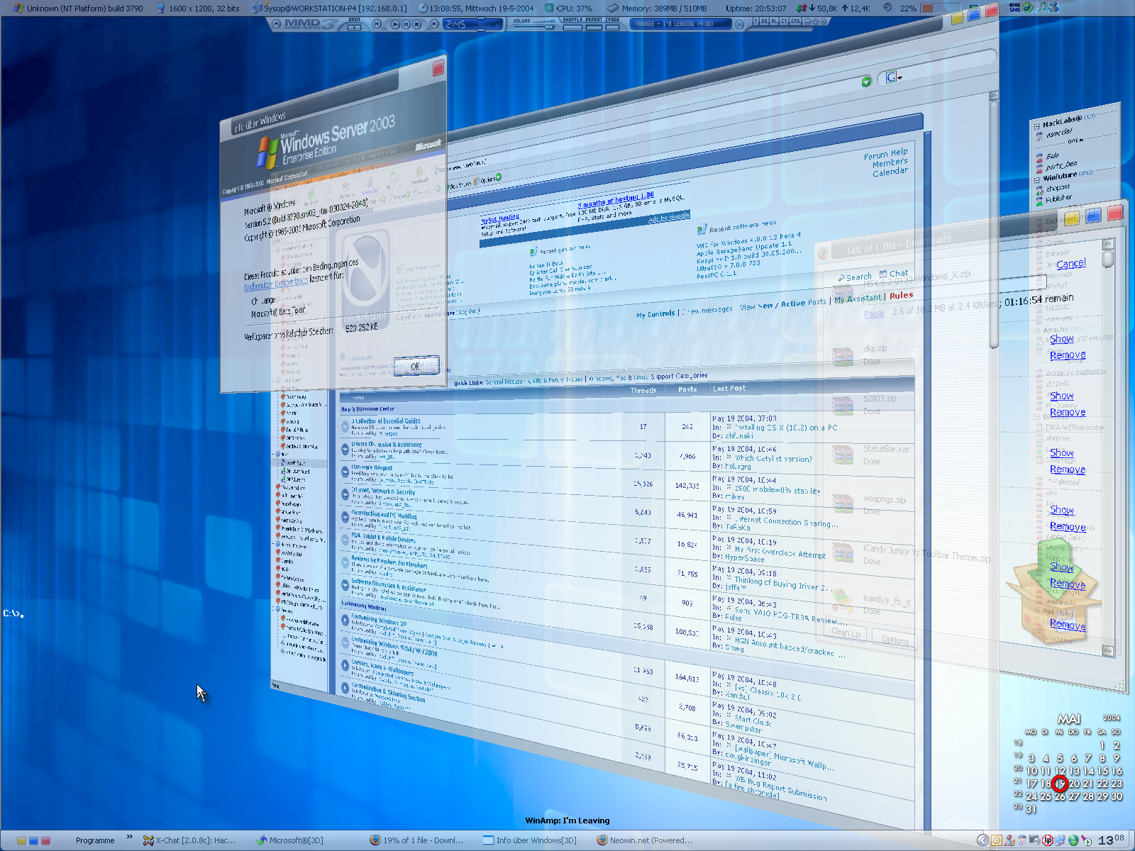The width and height of the screenshot is (1135, 851).
Task: Toggle Winamp Repeat mode
Action: pos(594,27)
